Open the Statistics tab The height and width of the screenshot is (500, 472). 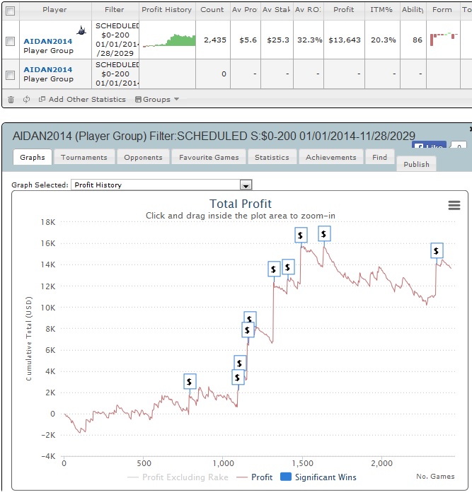pos(272,157)
